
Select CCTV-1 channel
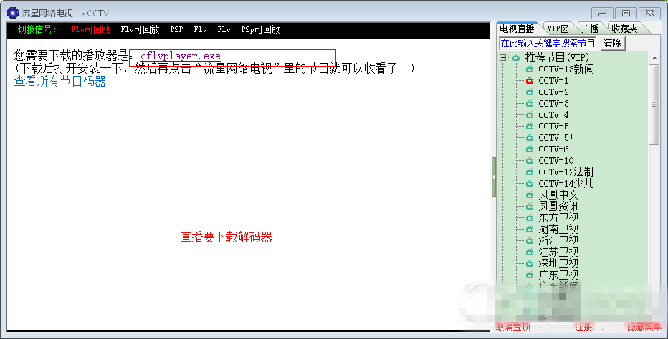(x=553, y=80)
